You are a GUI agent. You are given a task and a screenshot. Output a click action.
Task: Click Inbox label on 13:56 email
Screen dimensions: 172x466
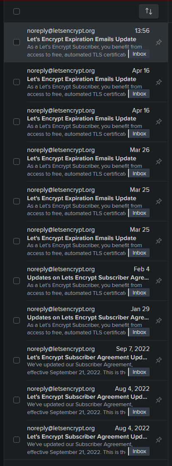pos(139,54)
